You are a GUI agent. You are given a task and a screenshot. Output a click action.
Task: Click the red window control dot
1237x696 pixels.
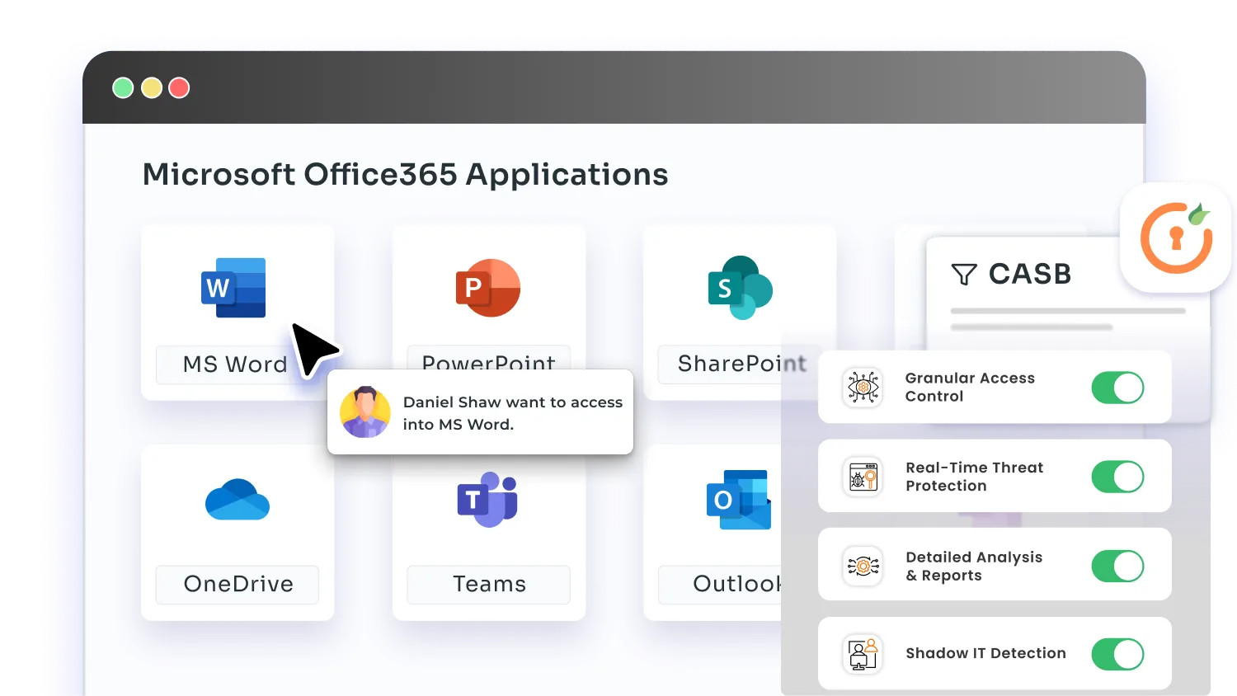pos(179,88)
